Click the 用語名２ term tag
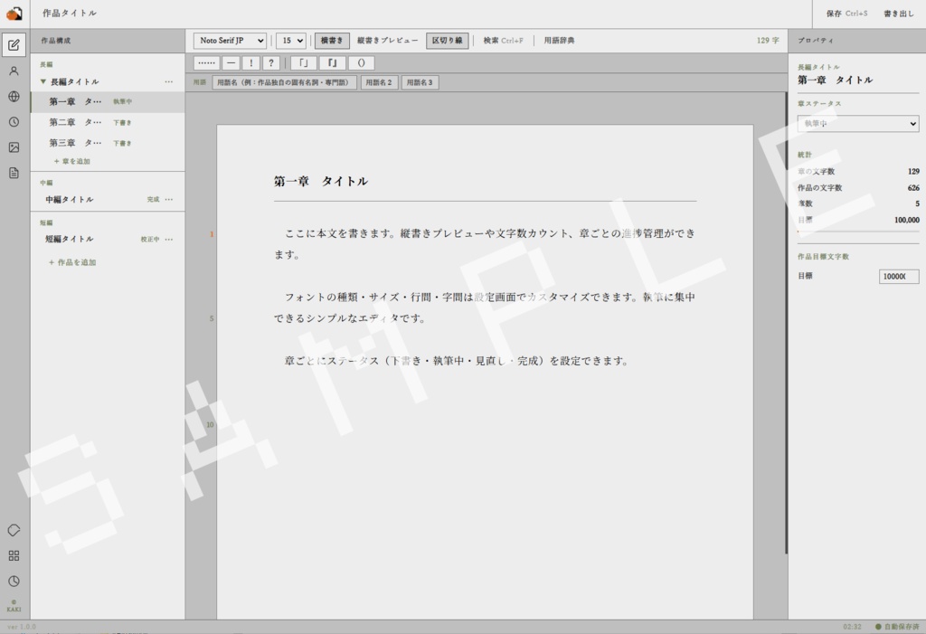 (x=379, y=82)
